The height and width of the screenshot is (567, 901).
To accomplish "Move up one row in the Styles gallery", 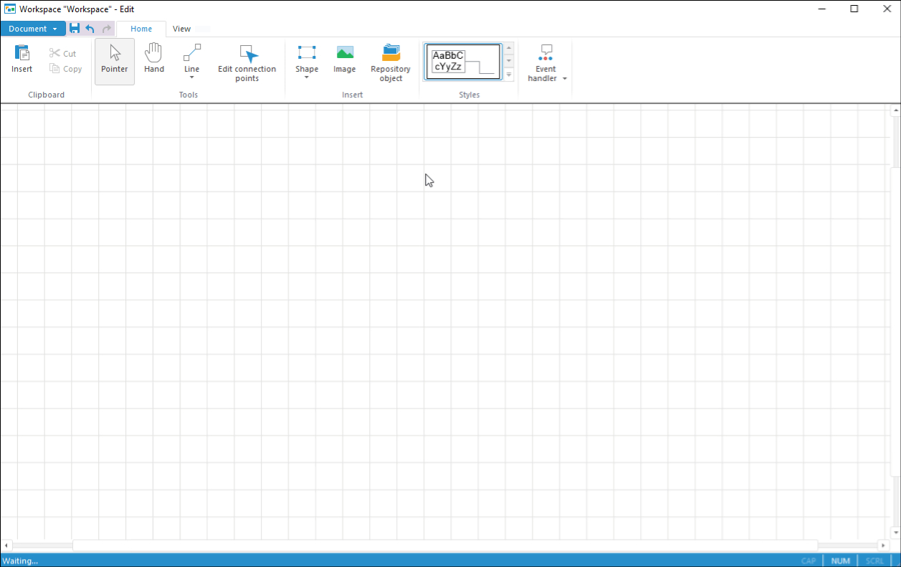I will (x=509, y=48).
